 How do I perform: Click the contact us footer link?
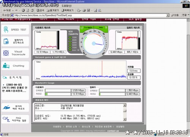pos(113,131)
